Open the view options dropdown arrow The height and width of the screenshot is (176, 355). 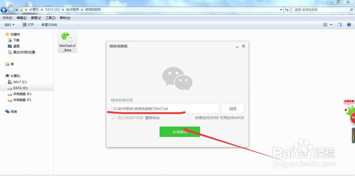pos(331,25)
